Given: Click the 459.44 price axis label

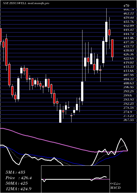Looking at the screenshot, I should (129, 18).
